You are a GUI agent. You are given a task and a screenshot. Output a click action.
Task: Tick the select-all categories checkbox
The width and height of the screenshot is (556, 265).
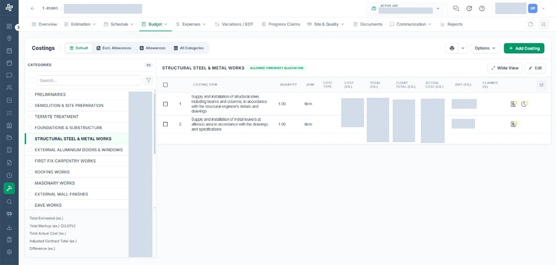coord(31,80)
